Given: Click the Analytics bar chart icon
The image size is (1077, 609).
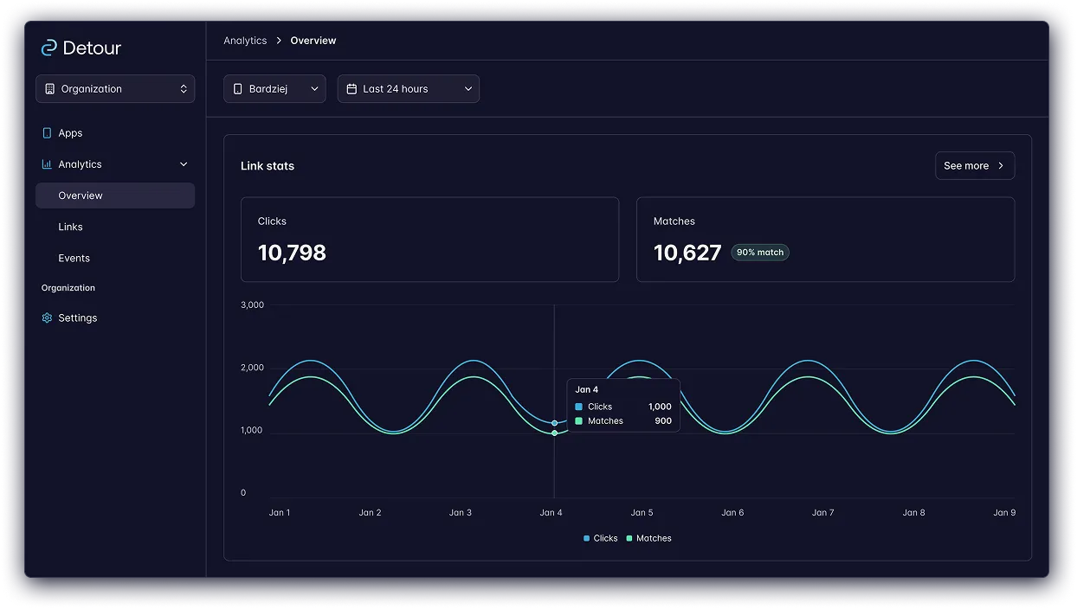Looking at the screenshot, I should tap(47, 164).
